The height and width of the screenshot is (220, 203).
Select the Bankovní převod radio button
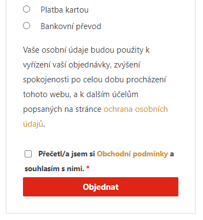(x=27, y=26)
